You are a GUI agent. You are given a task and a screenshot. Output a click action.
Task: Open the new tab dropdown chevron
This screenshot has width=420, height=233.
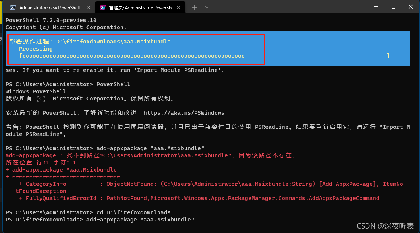207,7
